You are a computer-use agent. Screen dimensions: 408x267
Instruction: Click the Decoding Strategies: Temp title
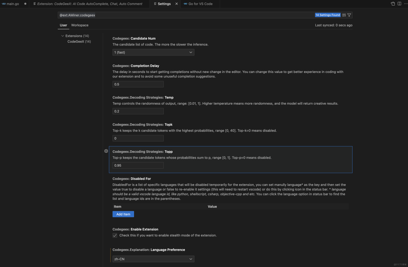[x=143, y=98]
